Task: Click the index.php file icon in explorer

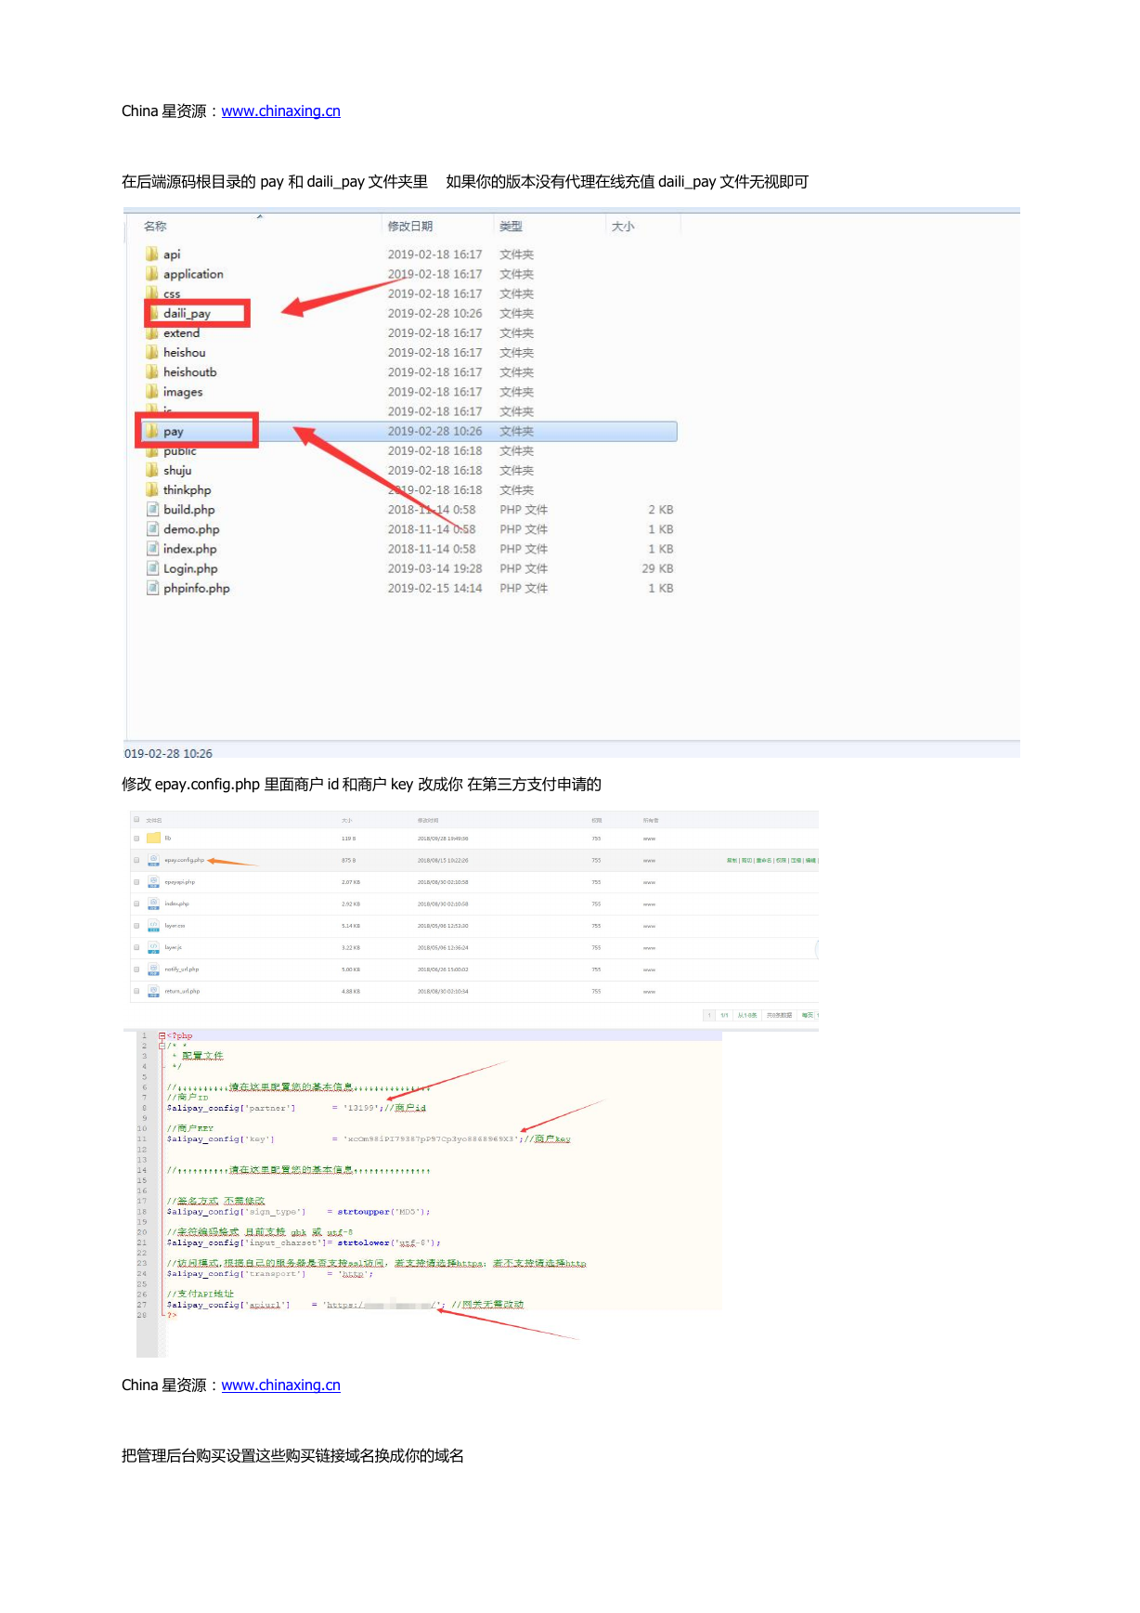Action: click(152, 548)
